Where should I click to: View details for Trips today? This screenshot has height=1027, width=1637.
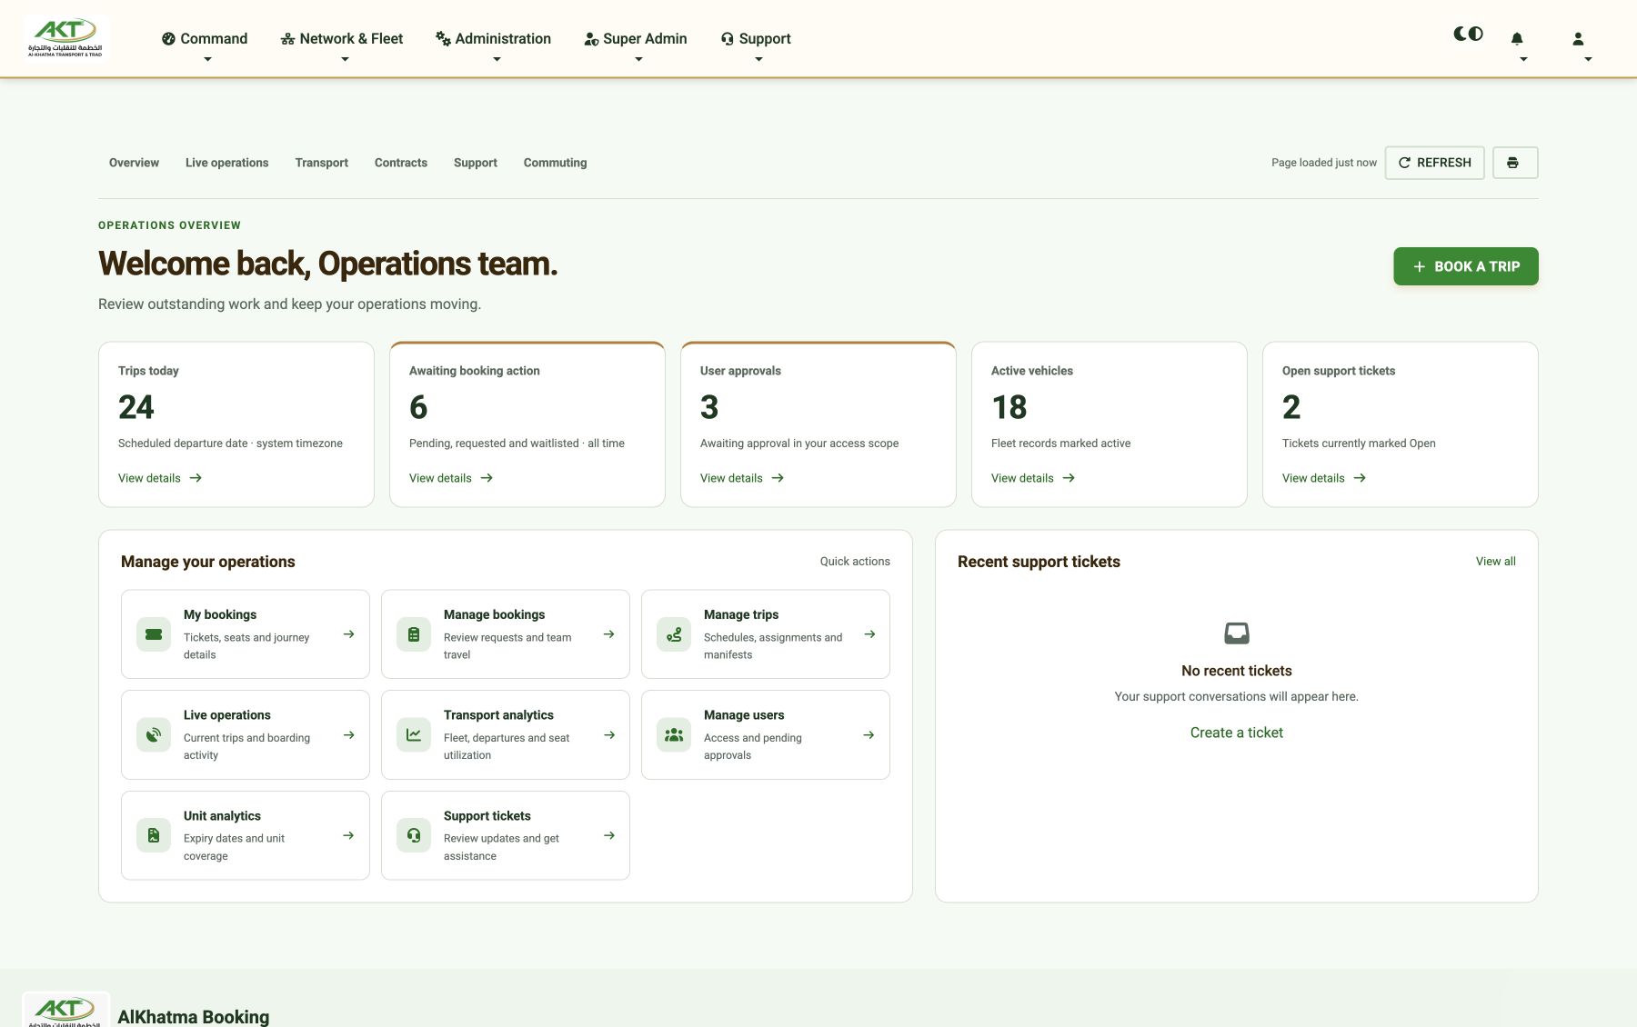(x=160, y=478)
